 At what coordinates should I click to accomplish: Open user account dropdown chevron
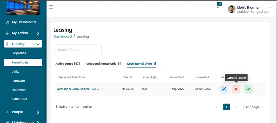[x=270, y=7]
